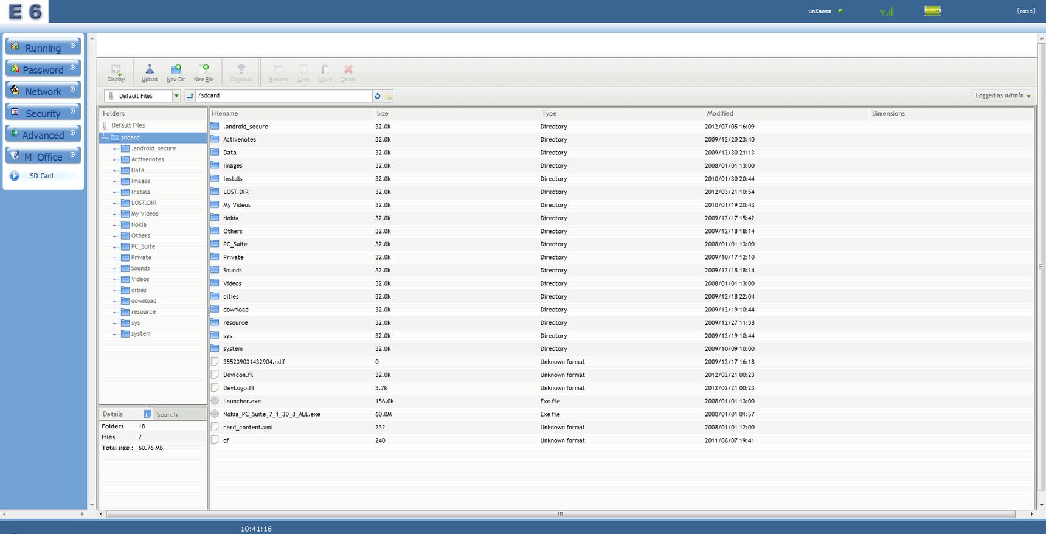Viewport: 1046px width, 534px height.
Task: Click the right vertical scrollbar
Action: (1041, 266)
